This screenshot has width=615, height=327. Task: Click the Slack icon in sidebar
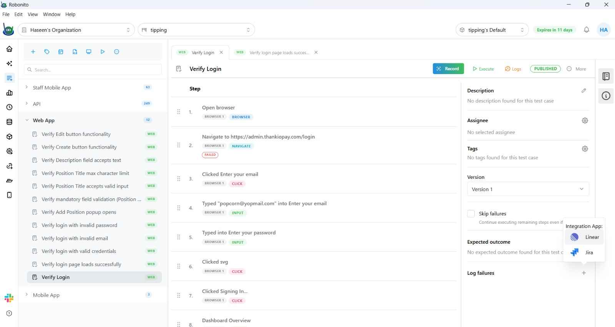tap(9, 298)
